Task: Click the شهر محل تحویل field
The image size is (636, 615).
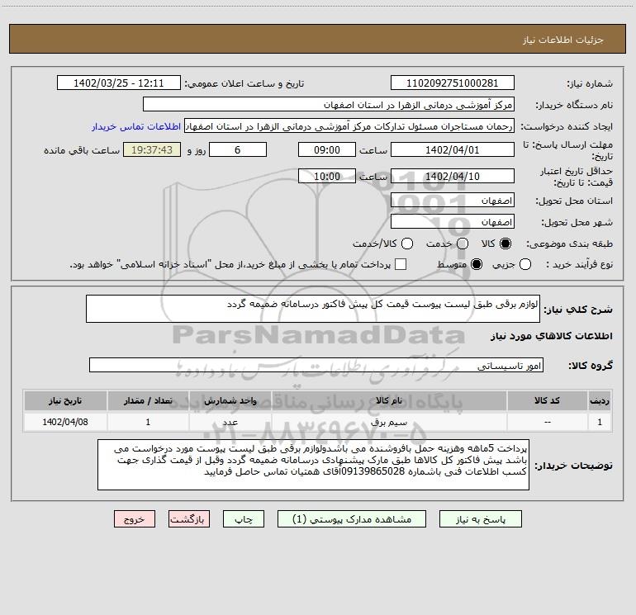Action: pyautogui.click(x=453, y=222)
